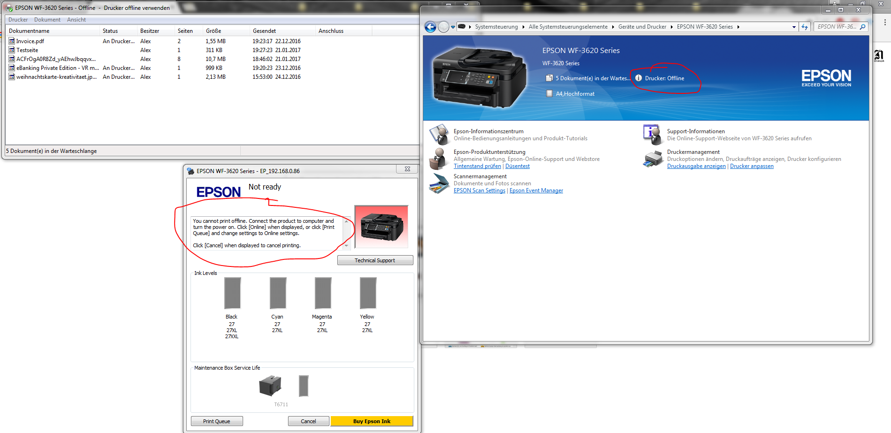Open the recent pages dropdown beside navigation arrows
The width and height of the screenshot is (891, 433).
pos(453,27)
